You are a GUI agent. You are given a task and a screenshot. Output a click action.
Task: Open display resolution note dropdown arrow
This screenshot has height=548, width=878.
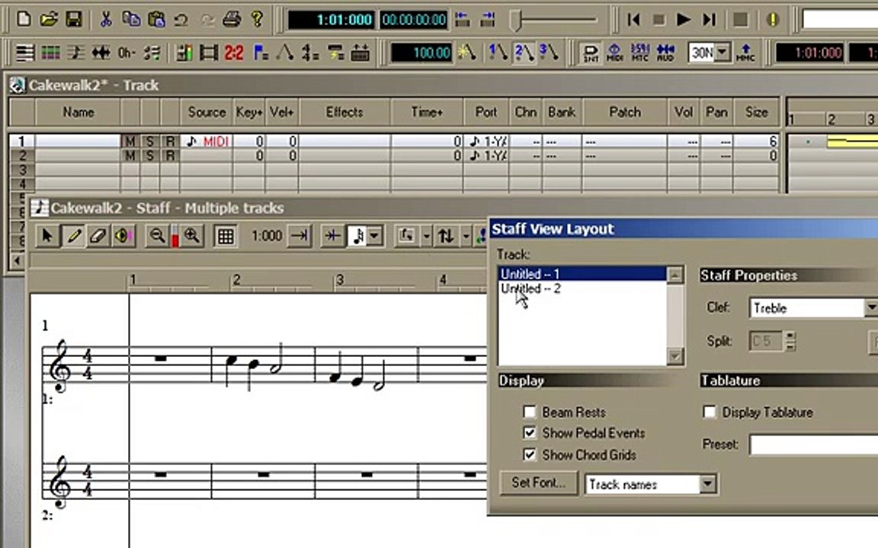coord(375,236)
